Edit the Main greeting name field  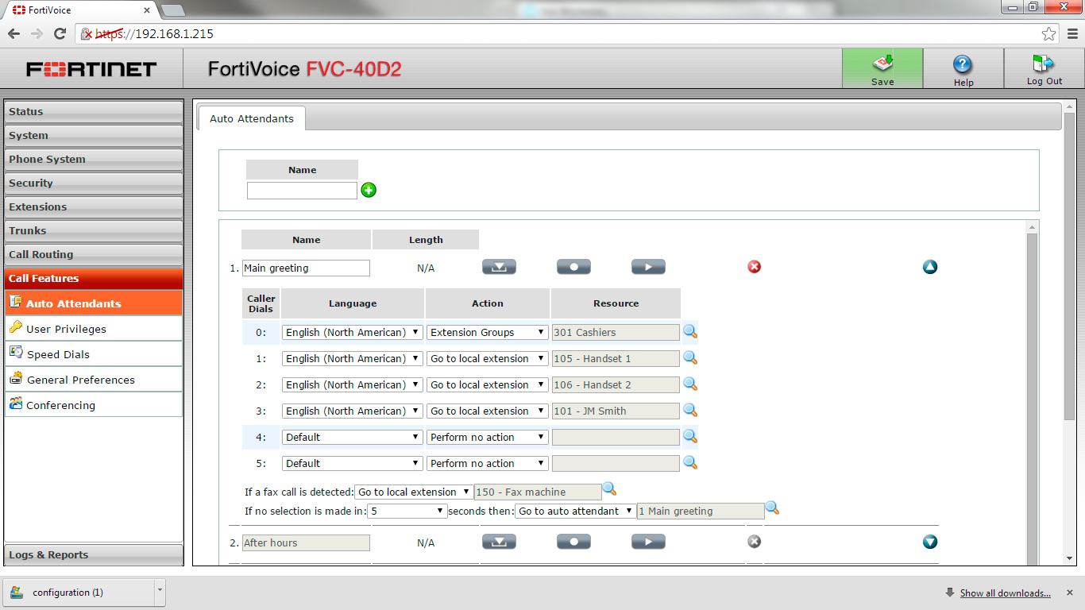coord(306,268)
